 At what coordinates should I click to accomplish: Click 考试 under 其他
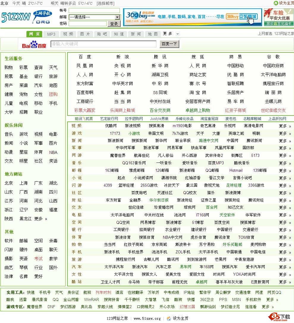pos(38,259)
